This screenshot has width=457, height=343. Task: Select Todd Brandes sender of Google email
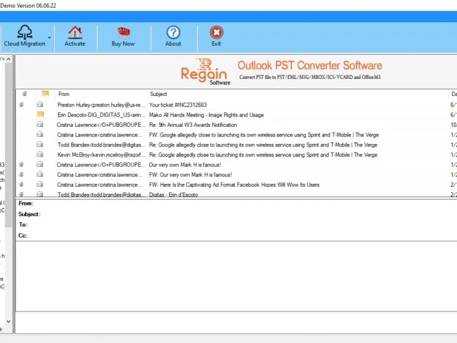(101, 145)
